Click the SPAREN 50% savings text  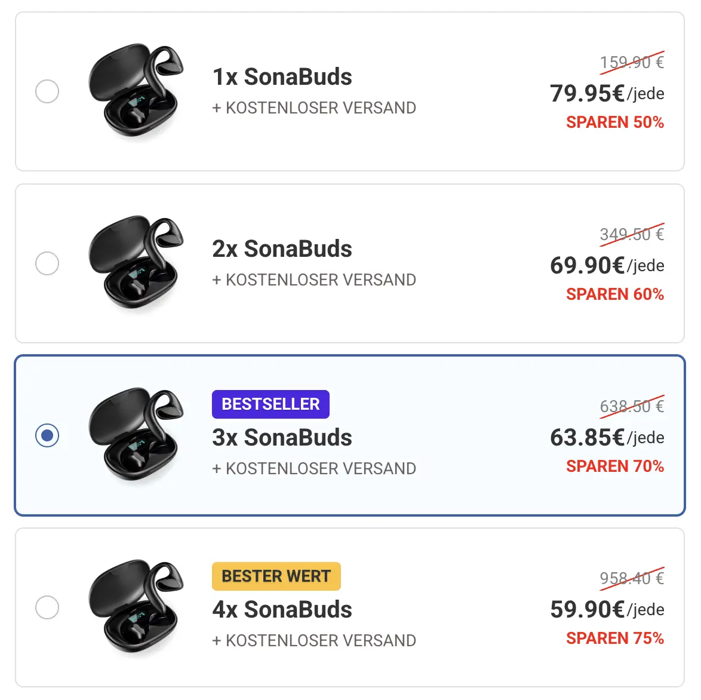pyautogui.click(x=615, y=122)
